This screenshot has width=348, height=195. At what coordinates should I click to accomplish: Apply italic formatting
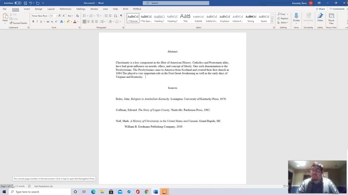click(x=37, y=22)
